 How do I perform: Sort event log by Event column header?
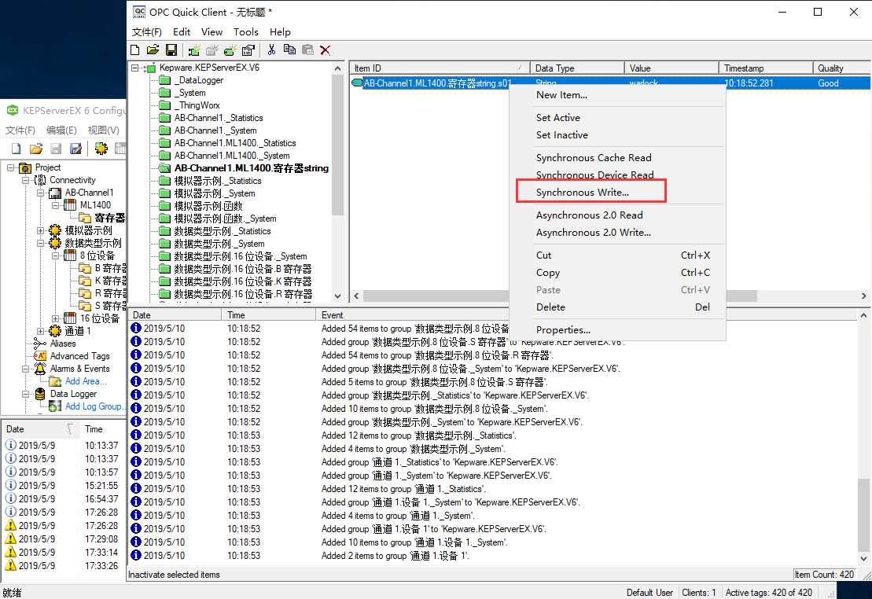point(587,314)
